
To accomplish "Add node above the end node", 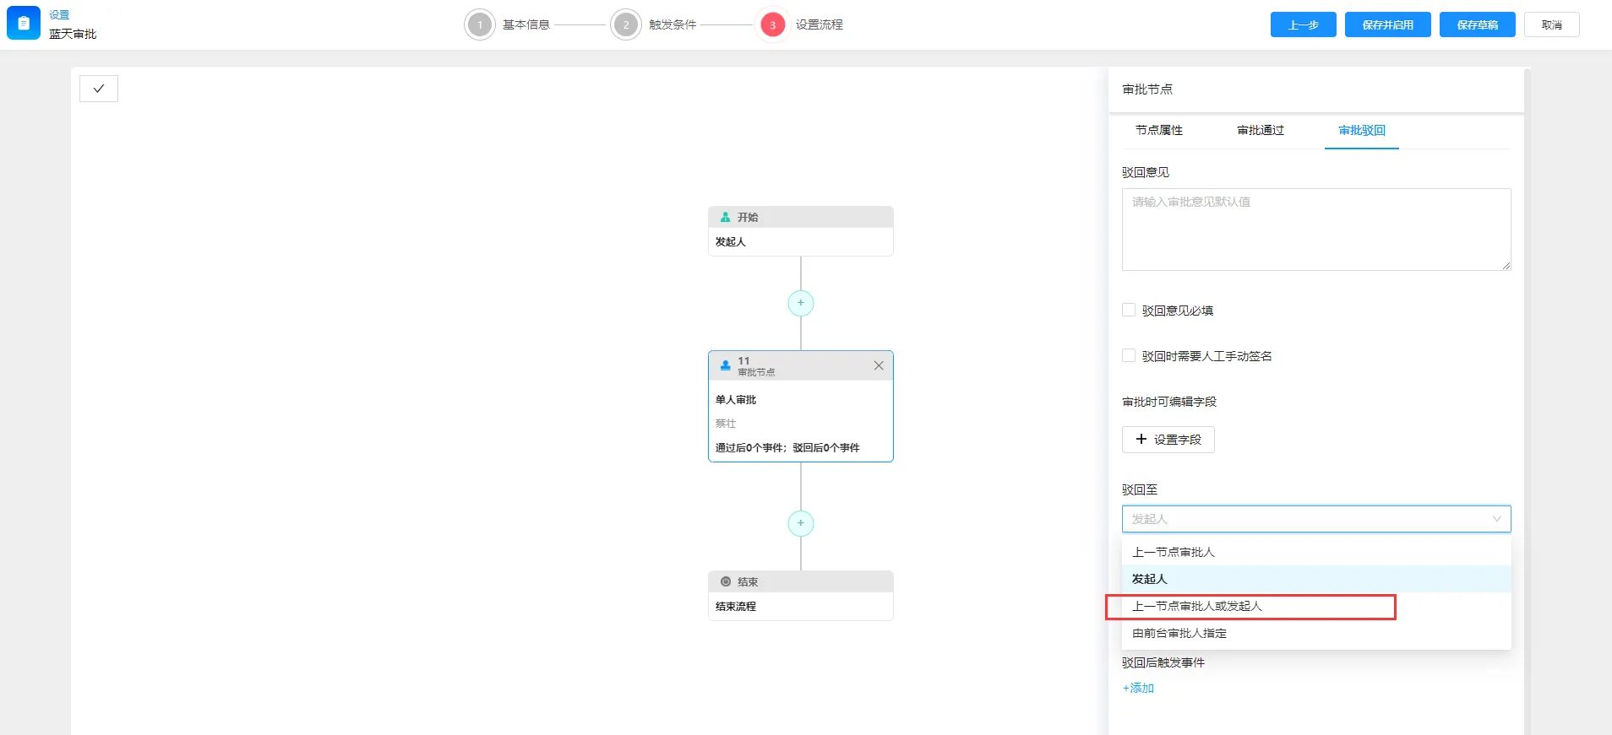I will [800, 523].
